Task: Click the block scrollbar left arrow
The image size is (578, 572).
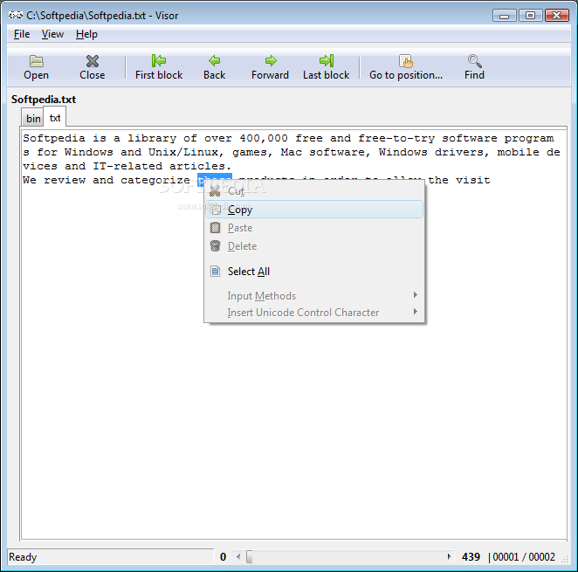Action: 238,556
